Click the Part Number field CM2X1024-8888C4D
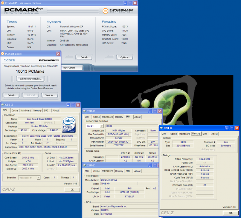This screenshot has width=241, height=218. coord(119,142)
